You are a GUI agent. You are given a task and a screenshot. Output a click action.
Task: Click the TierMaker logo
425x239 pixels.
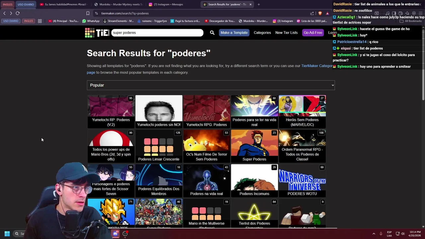coord(97,33)
